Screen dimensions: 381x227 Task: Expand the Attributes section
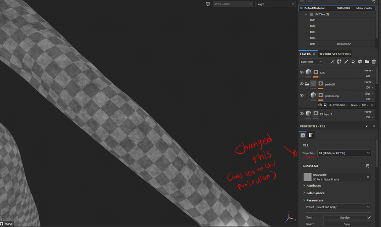[304, 185]
